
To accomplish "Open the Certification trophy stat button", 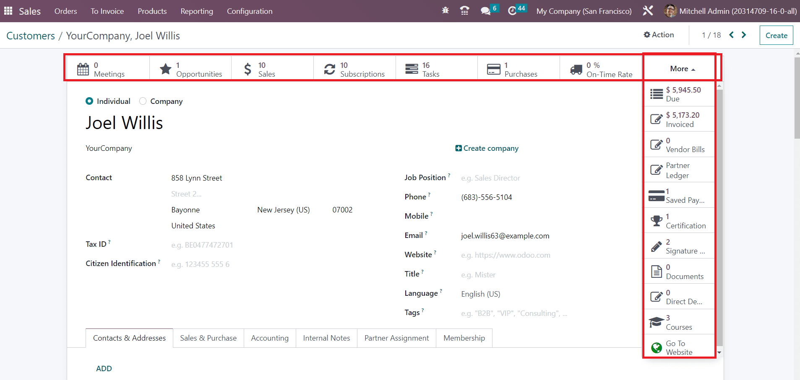I will pyautogui.click(x=679, y=221).
